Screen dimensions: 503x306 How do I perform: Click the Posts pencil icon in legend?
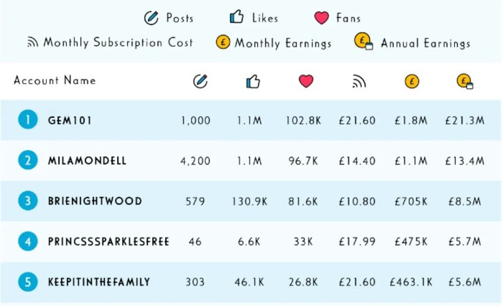point(151,18)
